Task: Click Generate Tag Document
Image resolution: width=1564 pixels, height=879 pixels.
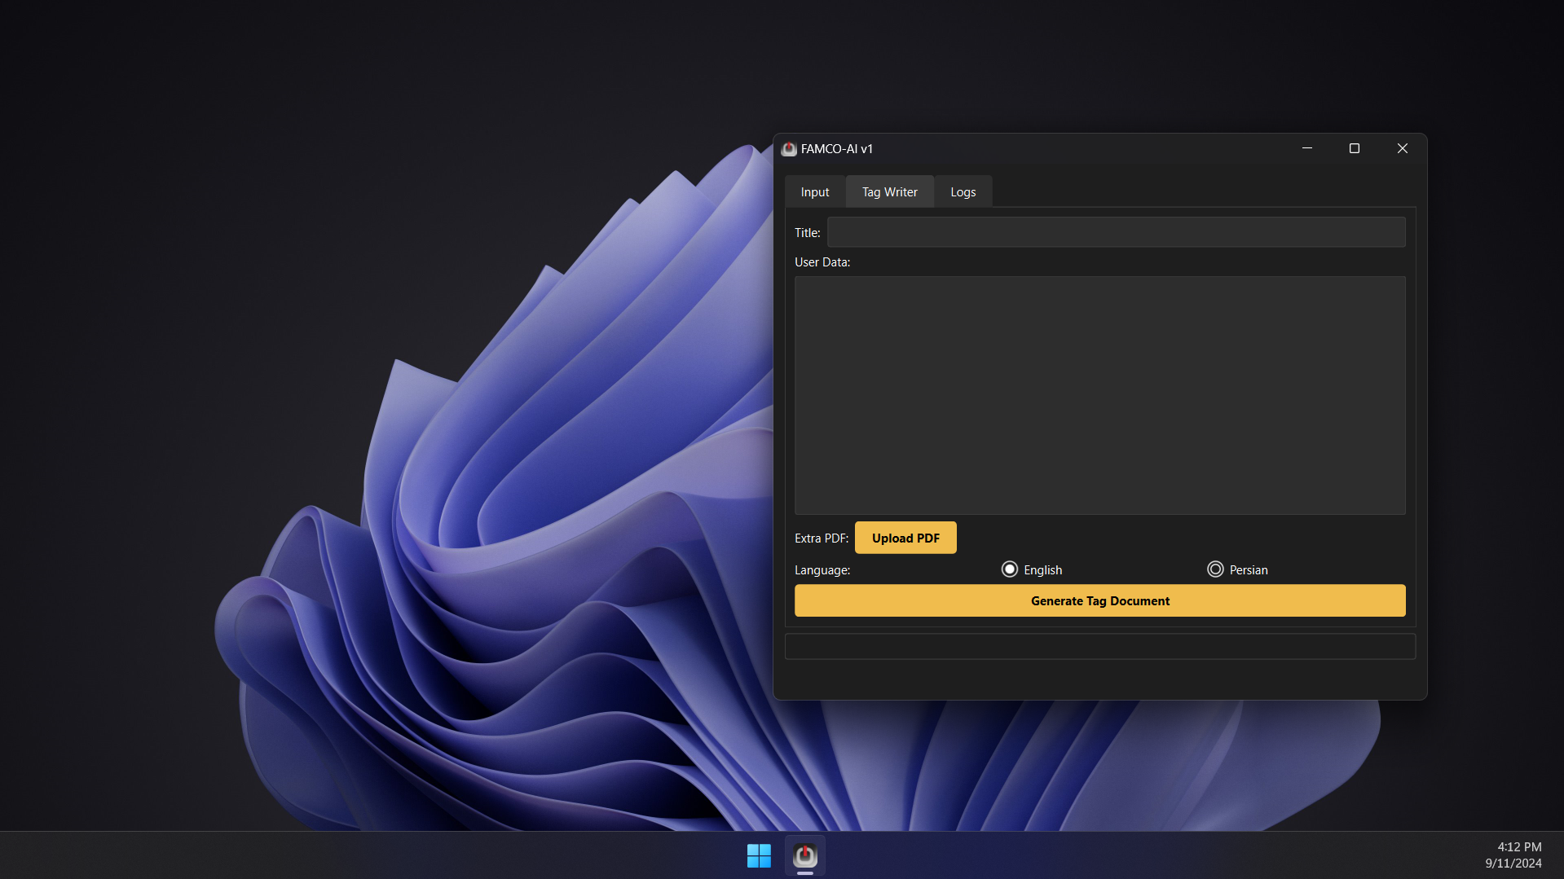Action: click(1099, 601)
